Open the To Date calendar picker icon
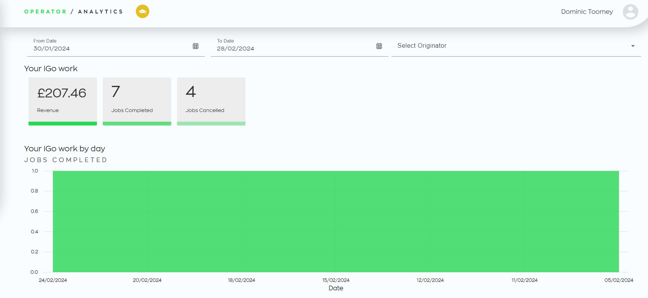648x298 pixels. click(x=379, y=46)
